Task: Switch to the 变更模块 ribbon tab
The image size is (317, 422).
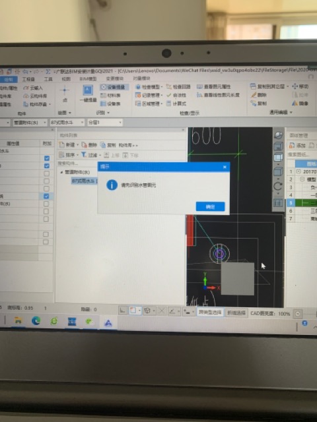Action: 114,78
